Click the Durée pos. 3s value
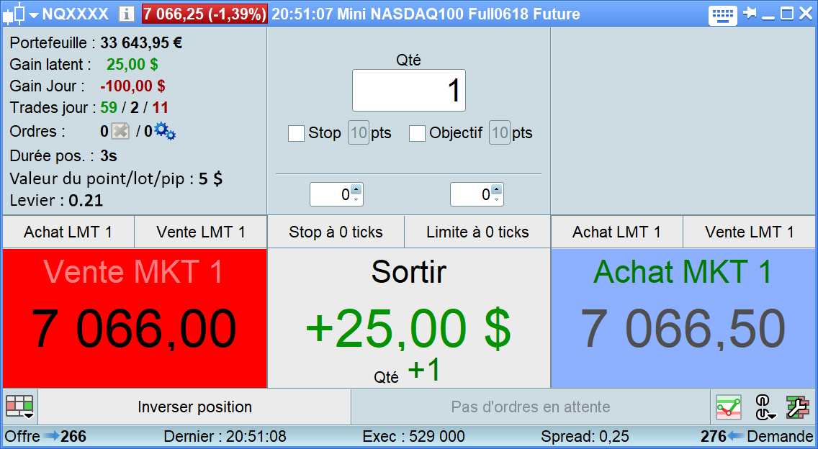This screenshot has width=818, height=449. [109, 156]
